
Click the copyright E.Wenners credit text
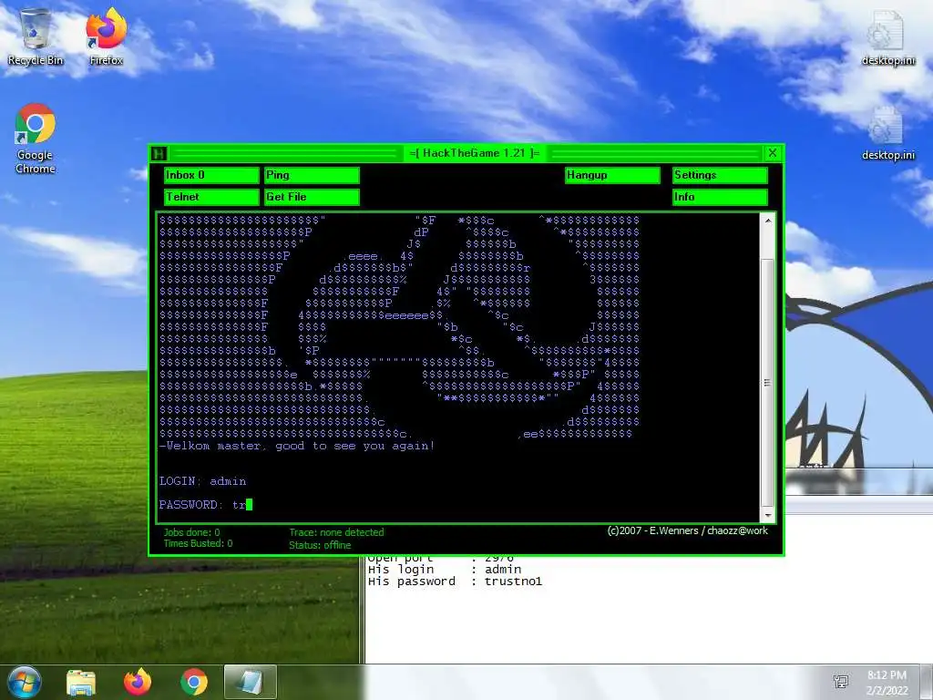687,530
